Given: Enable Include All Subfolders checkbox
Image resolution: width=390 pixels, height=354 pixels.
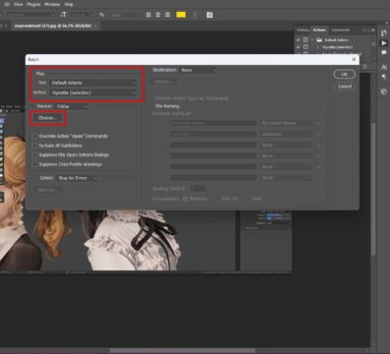Looking at the screenshot, I should click(x=34, y=146).
